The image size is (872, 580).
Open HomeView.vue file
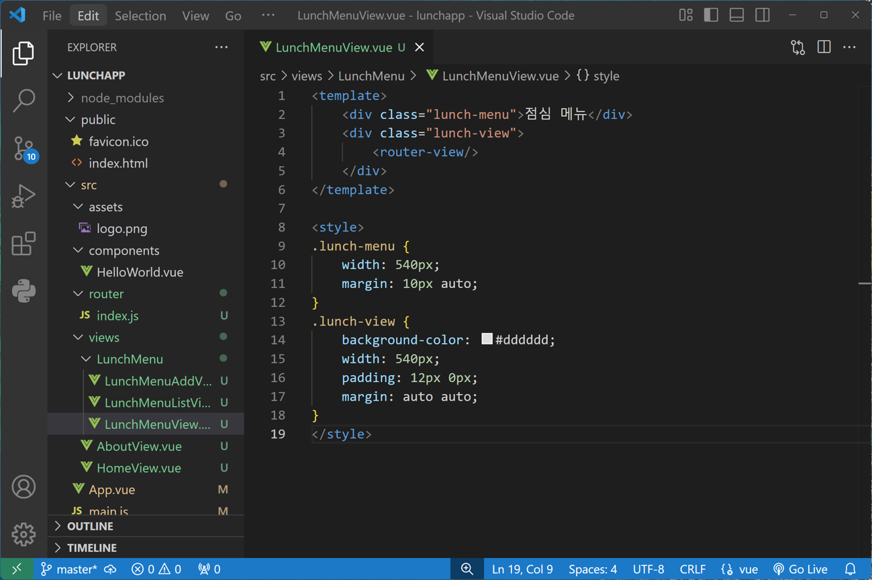pyautogui.click(x=146, y=468)
